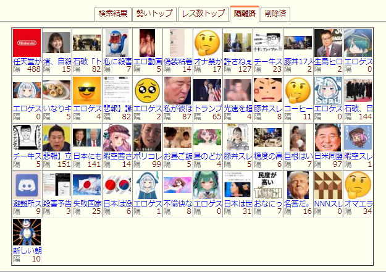Open the pleading face emoji thread
The image size is (386, 272).
point(147,90)
